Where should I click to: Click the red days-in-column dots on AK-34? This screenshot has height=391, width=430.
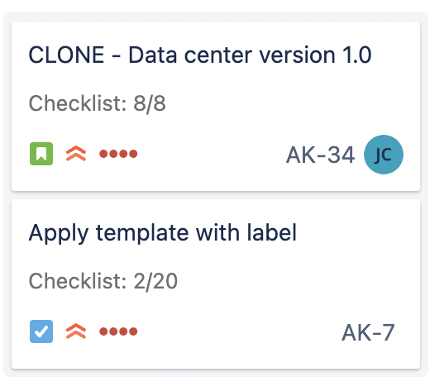[118, 154]
